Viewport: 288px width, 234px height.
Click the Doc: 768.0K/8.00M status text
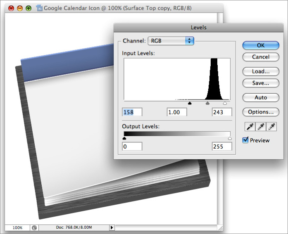tap(74, 227)
